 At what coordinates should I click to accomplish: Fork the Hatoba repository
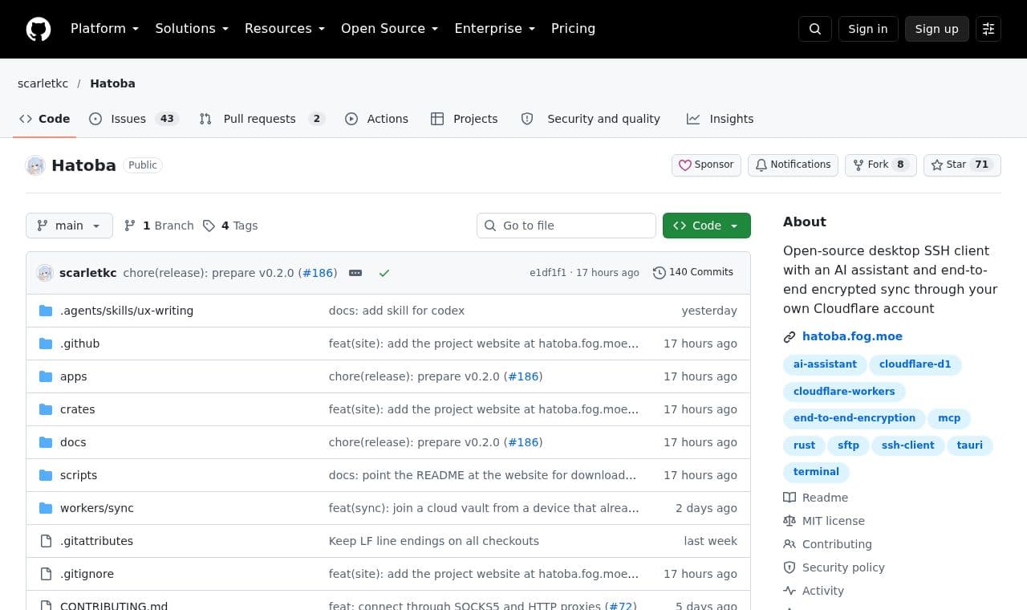click(880, 165)
